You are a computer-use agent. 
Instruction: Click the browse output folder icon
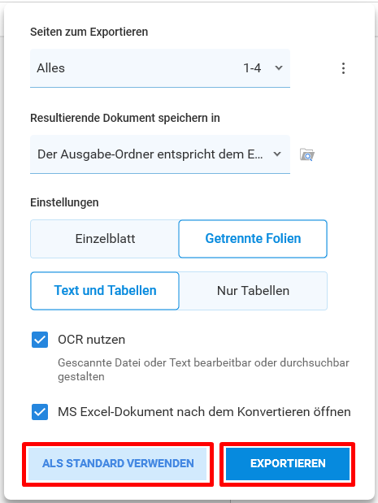coord(307,154)
